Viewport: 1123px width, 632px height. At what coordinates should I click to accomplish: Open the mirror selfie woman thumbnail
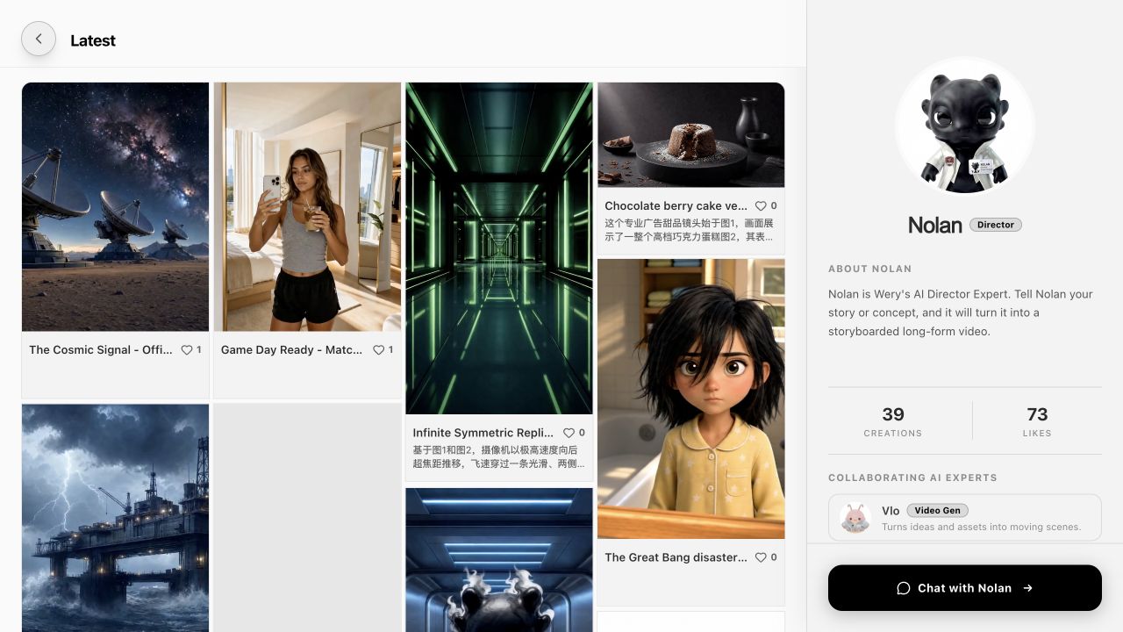[307, 207]
